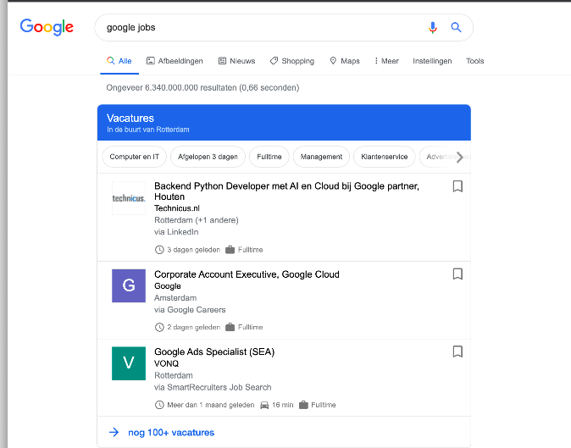Viewport: 571px width, 448px height.
Task: Click the 16 min commute time
Action: point(283,405)
